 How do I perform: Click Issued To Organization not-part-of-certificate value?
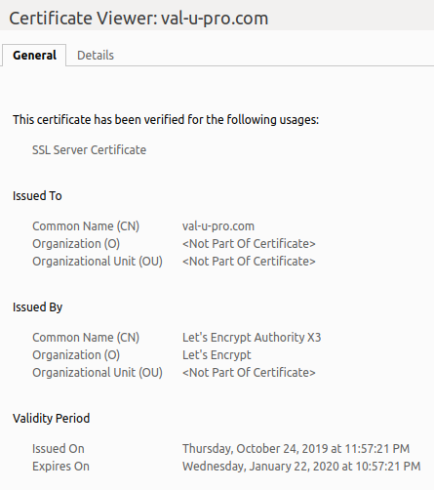click(249, 244)
